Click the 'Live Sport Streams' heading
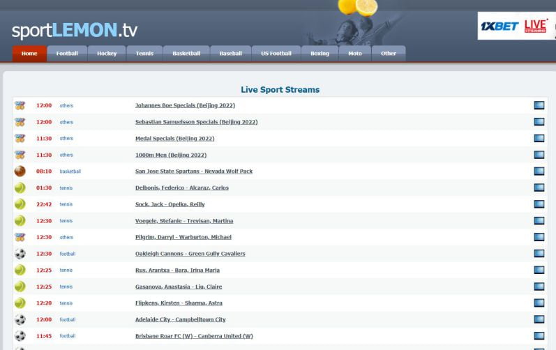 (280, 90)
